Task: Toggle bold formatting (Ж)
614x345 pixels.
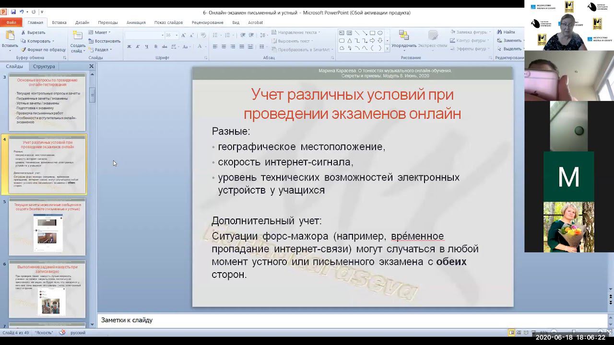Action: (x=129, y=46)
